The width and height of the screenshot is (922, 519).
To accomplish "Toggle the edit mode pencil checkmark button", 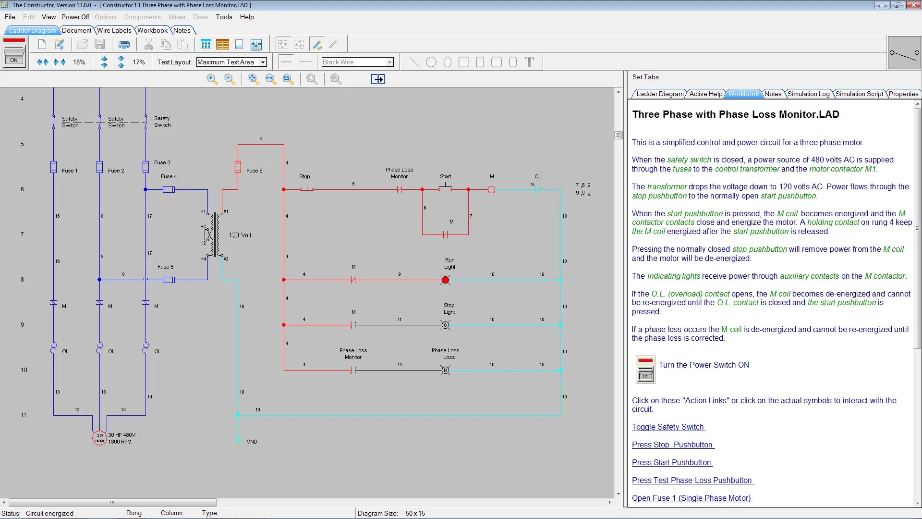I will (x=317, y=45).
